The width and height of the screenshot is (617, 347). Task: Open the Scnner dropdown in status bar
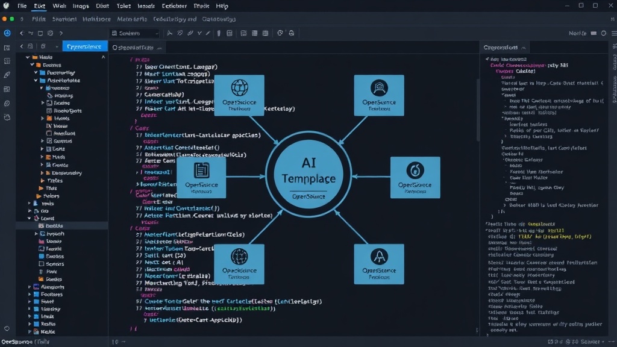[593, 342]
